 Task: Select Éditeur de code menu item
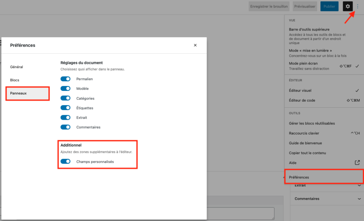coord(302,100)
